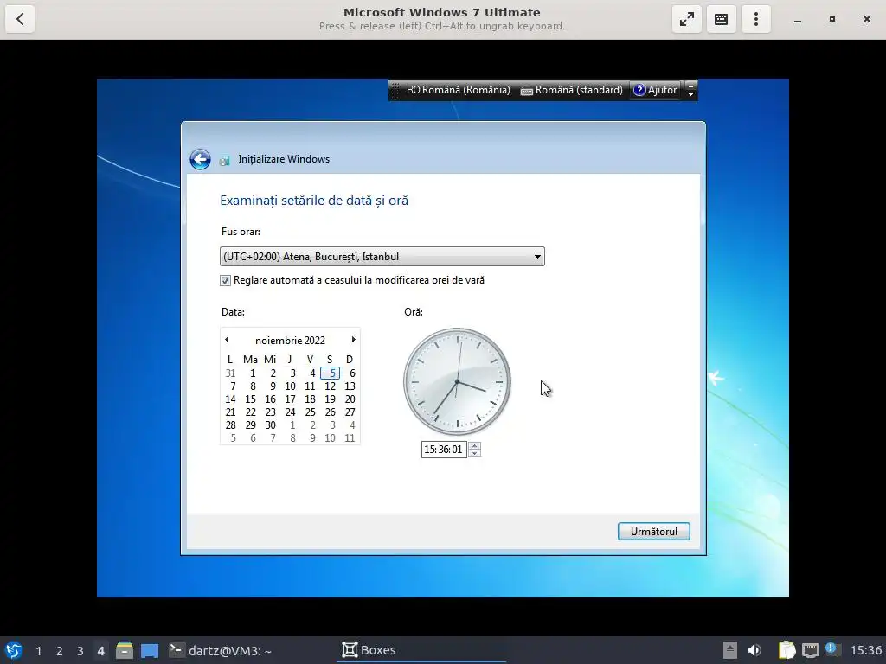Screen dimensions: 886x664
Task: Open Română (standard) keyboard layout selector
Action: click(x=571, y=90)
